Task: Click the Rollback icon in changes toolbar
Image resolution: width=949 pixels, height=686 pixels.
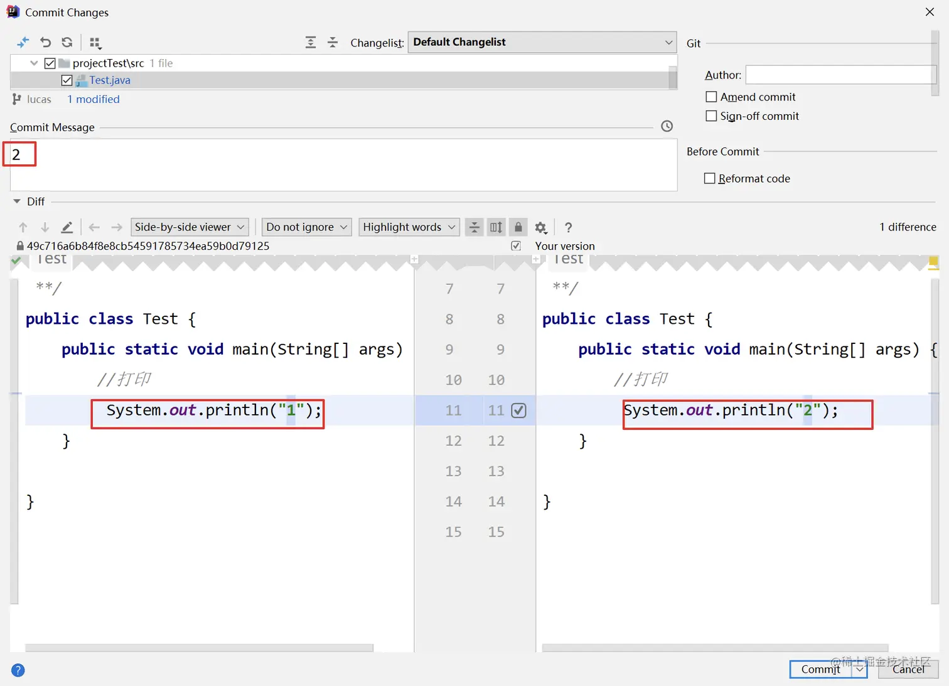Action: [45, 43]
